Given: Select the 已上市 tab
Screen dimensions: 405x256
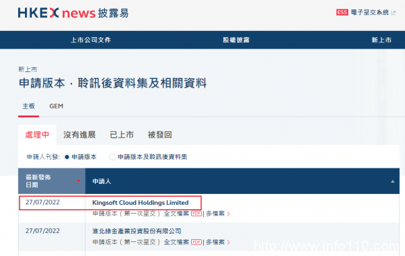Looking at the screenshot, I should click(x=122, y=135).
